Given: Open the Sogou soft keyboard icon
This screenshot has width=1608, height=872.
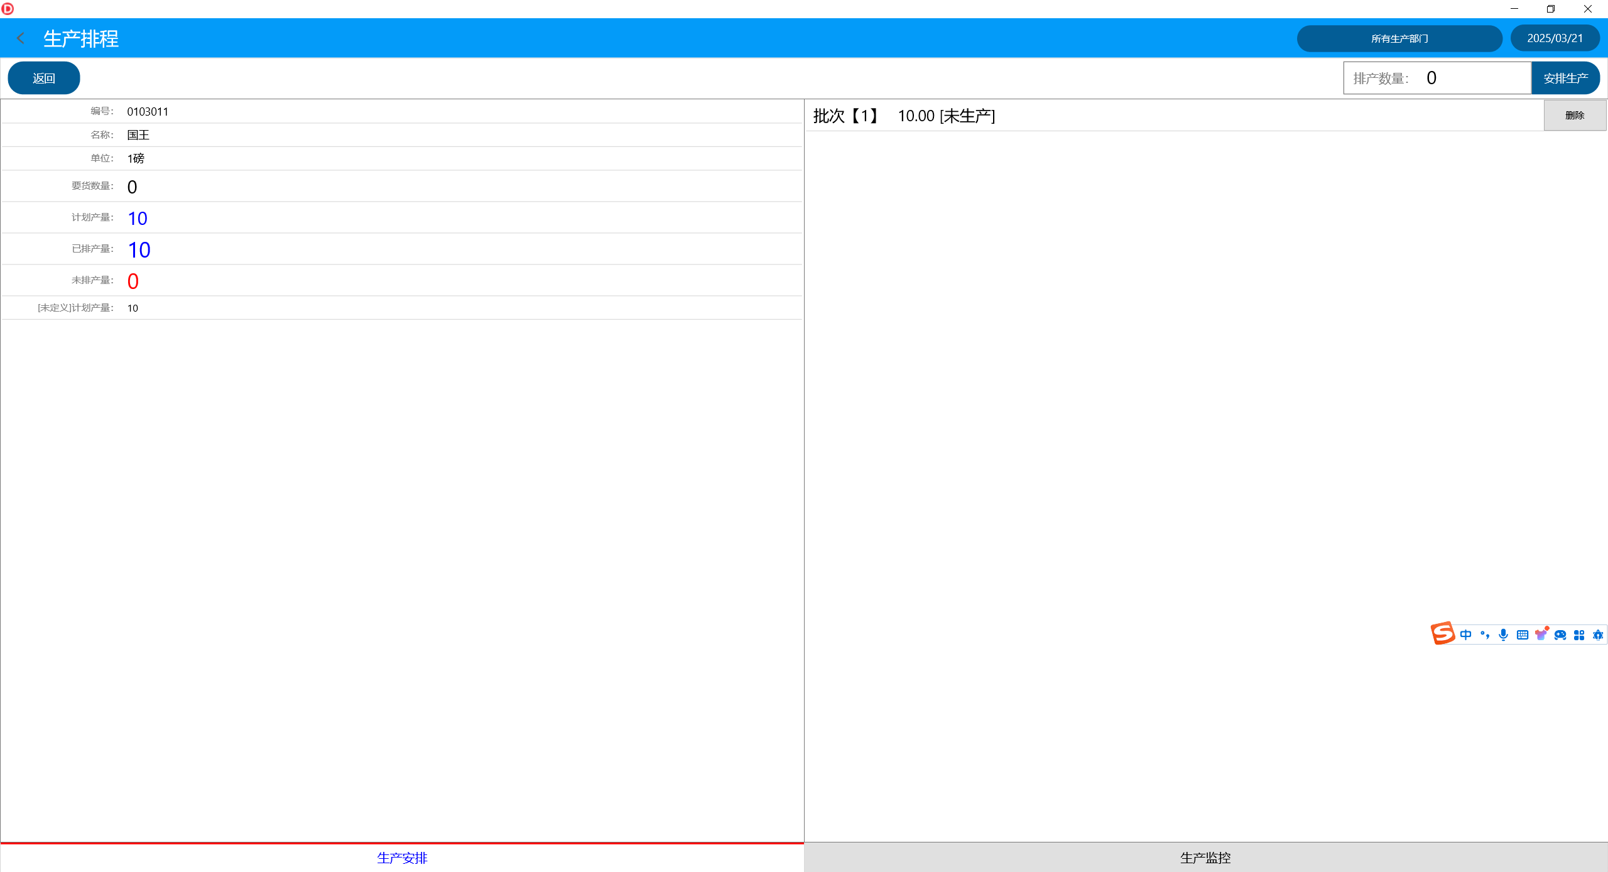Looking at the screenshot, I should (1523, 635).
